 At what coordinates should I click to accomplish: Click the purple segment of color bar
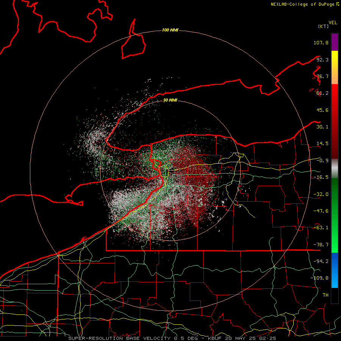click(335, 42)
